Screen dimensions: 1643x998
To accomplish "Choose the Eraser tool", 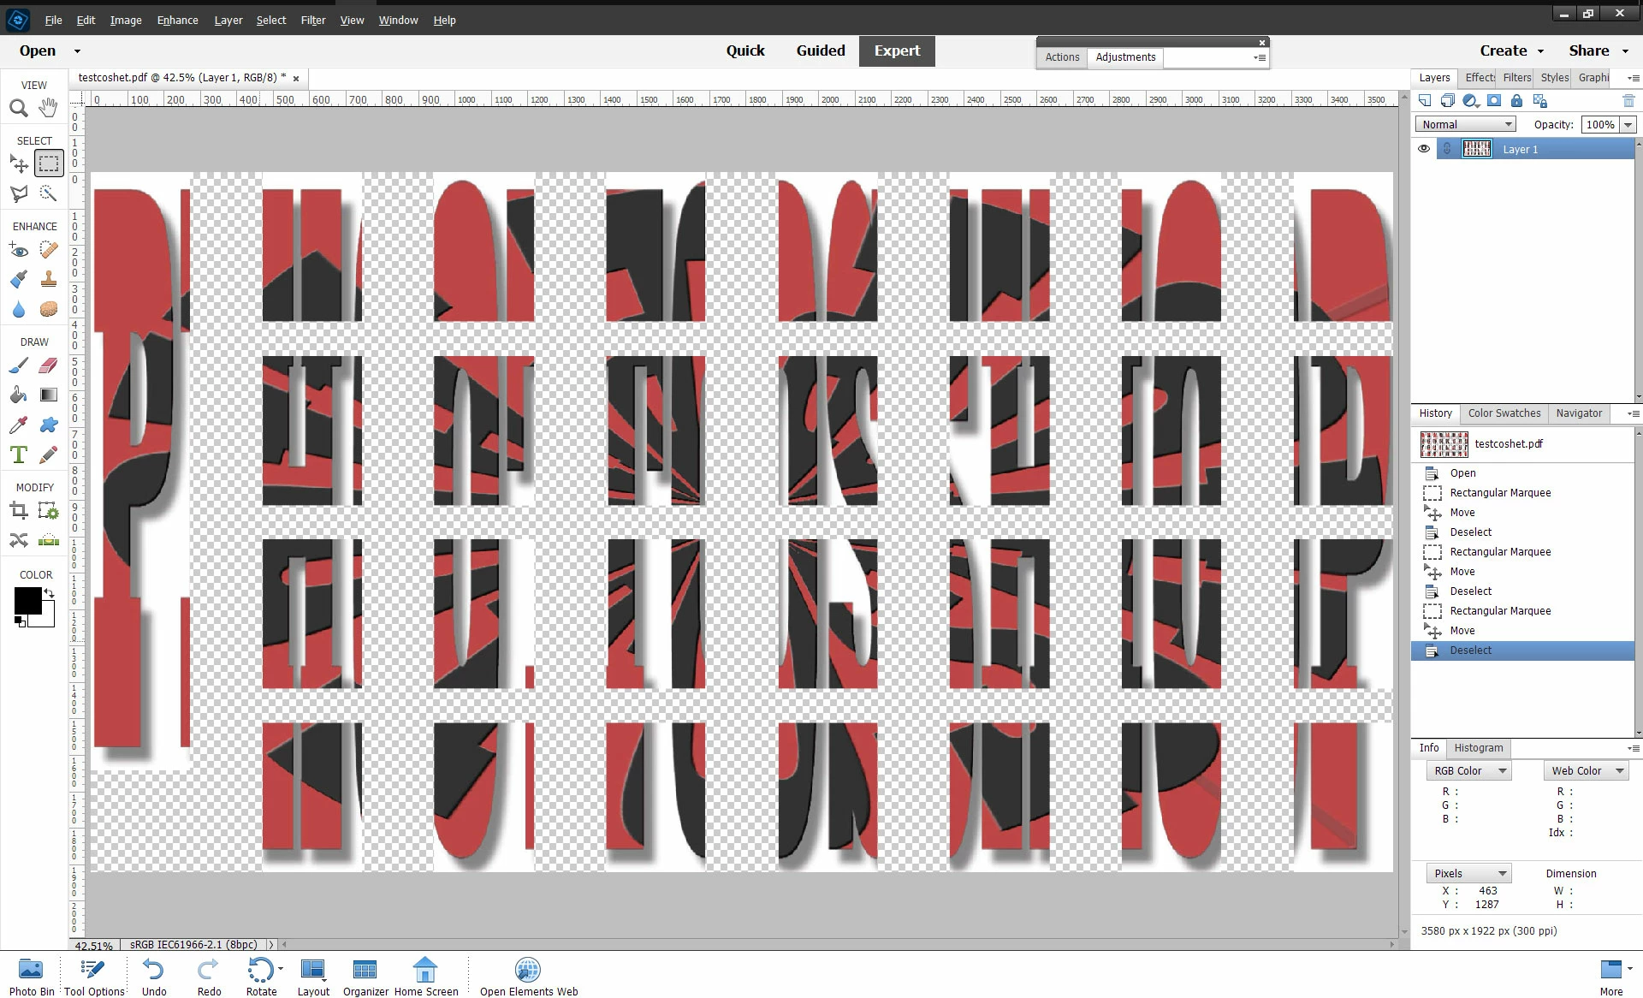I will tap(48, 365).
